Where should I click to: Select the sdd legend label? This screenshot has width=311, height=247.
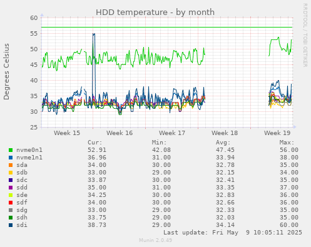coord(22,188)
